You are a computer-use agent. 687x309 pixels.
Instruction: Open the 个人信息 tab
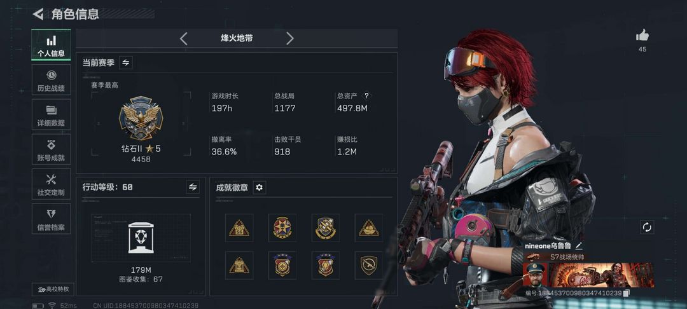pyautogui.click(x=52, y=46)
